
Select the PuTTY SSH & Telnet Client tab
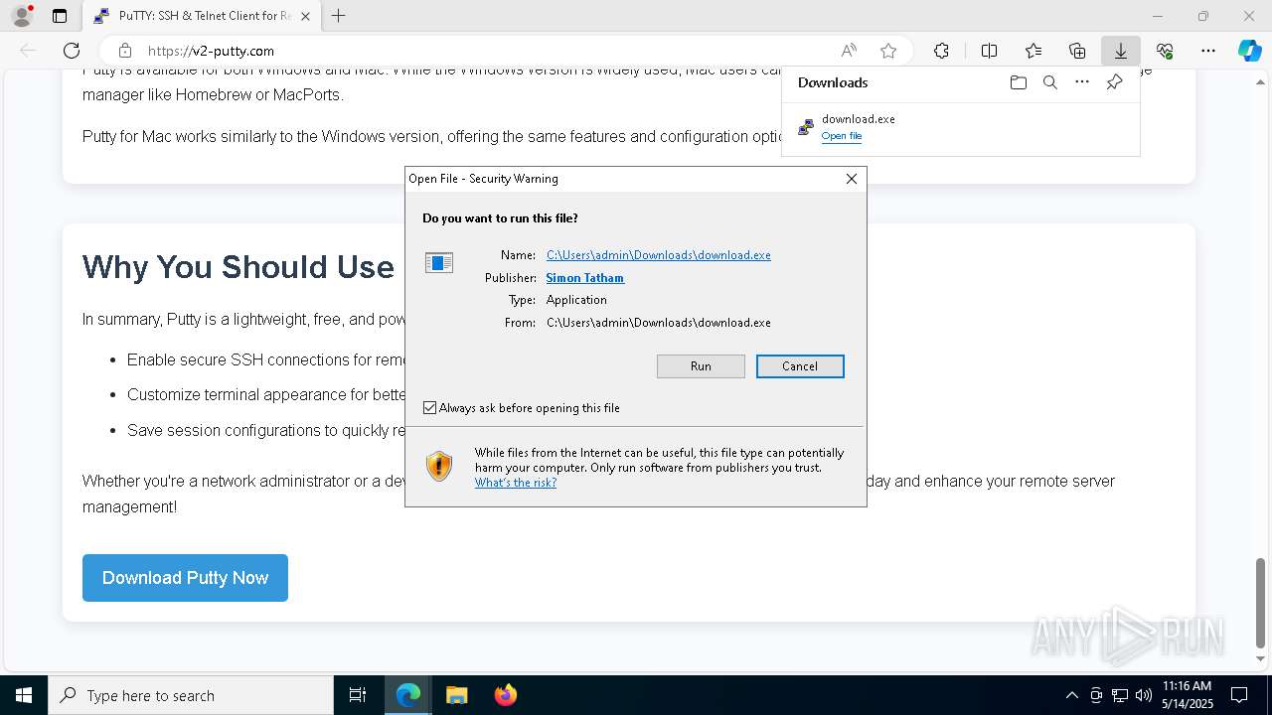[x=200, y=16]
